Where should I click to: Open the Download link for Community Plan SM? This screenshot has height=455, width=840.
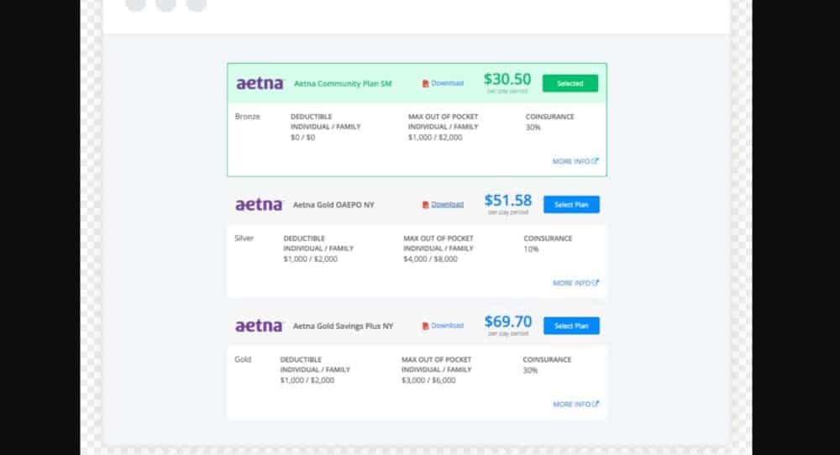(447, 84)
